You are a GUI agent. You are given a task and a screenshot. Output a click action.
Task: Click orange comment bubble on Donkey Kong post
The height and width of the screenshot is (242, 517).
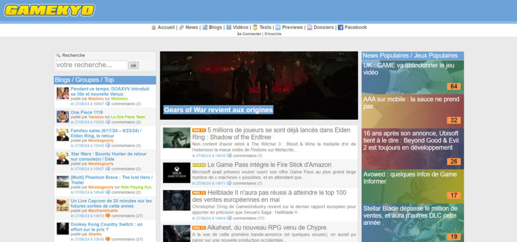(x=108, y=239)
